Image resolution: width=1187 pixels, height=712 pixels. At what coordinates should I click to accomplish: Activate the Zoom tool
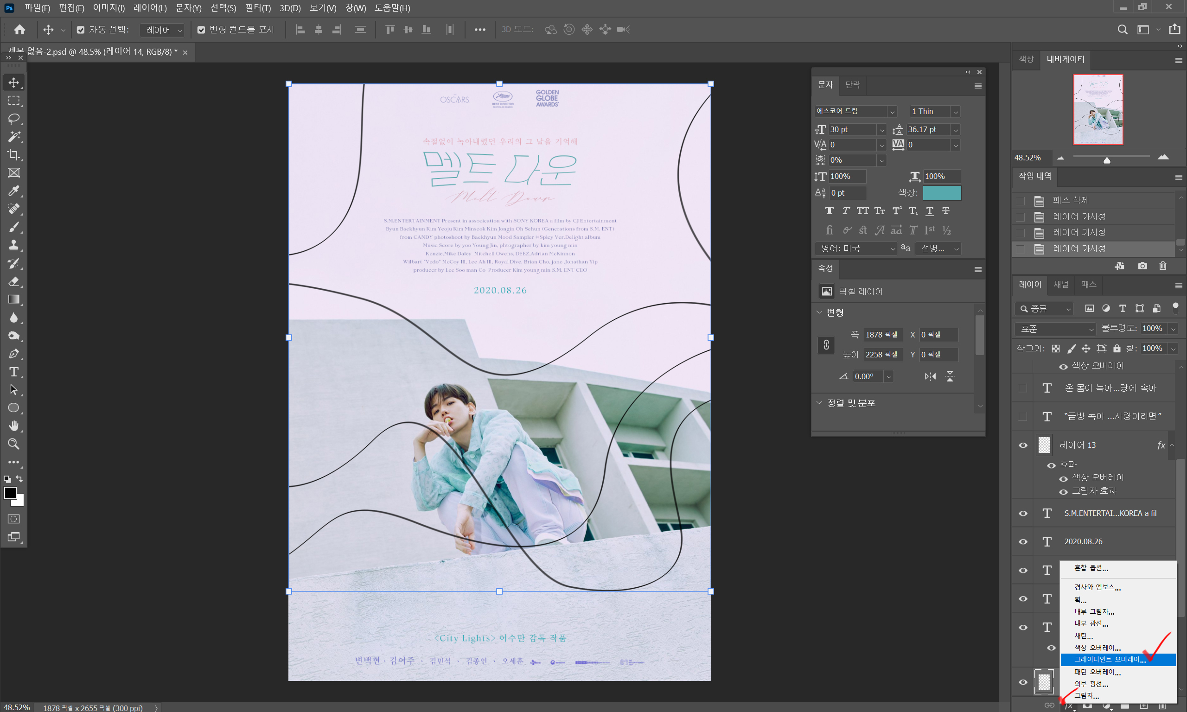point(14,444)
